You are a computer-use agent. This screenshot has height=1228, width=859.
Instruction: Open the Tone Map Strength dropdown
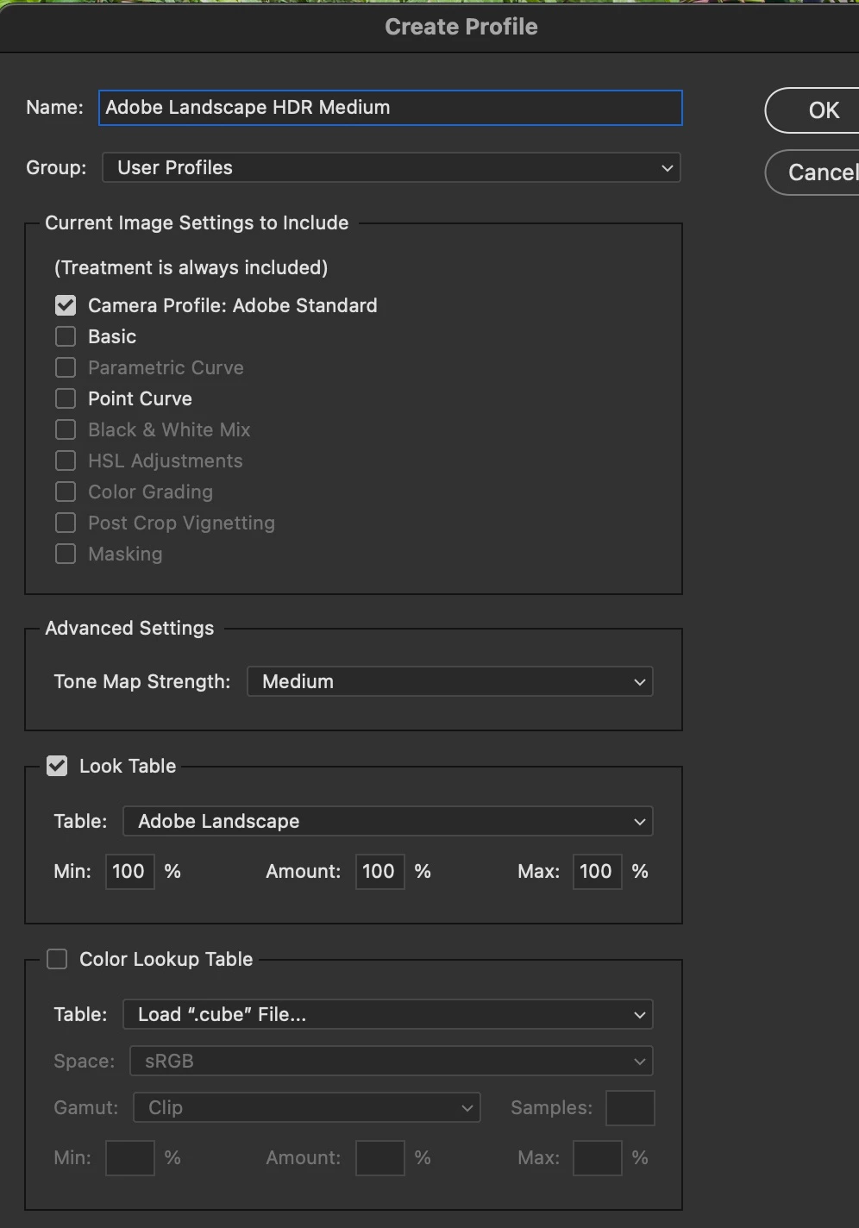point(449,681)
